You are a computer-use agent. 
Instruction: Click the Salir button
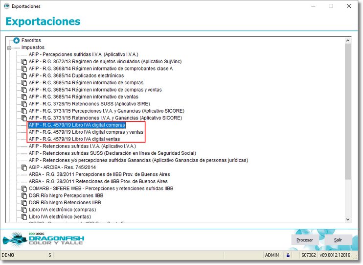338,240
